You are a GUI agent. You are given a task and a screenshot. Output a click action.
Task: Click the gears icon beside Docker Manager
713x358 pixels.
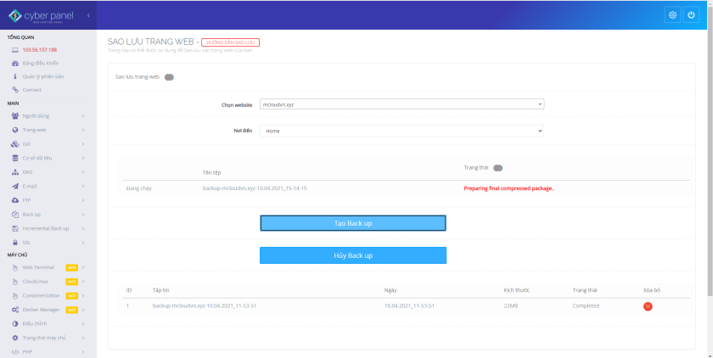pyautogui.click(x=15, y=310)
